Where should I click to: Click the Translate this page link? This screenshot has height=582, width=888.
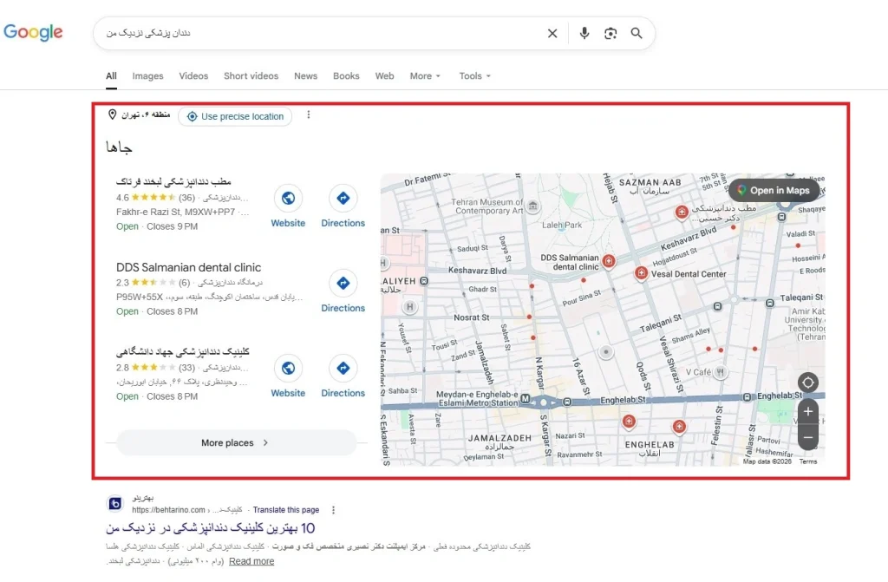(286, 510)
